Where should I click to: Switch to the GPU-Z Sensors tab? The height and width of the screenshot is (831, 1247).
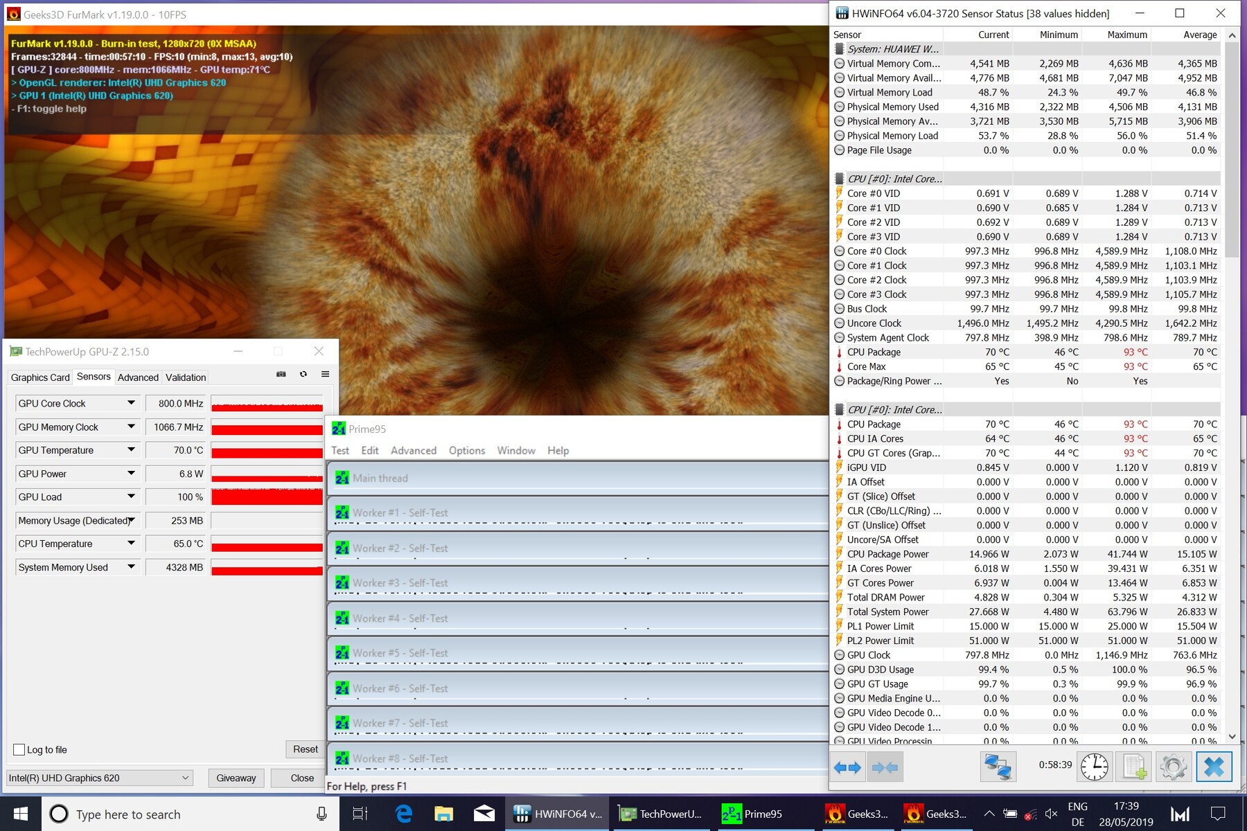(94, 377)
